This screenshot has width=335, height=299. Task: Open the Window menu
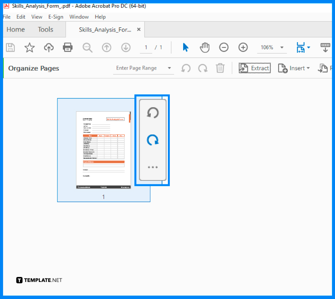click(x=79, y=17)
